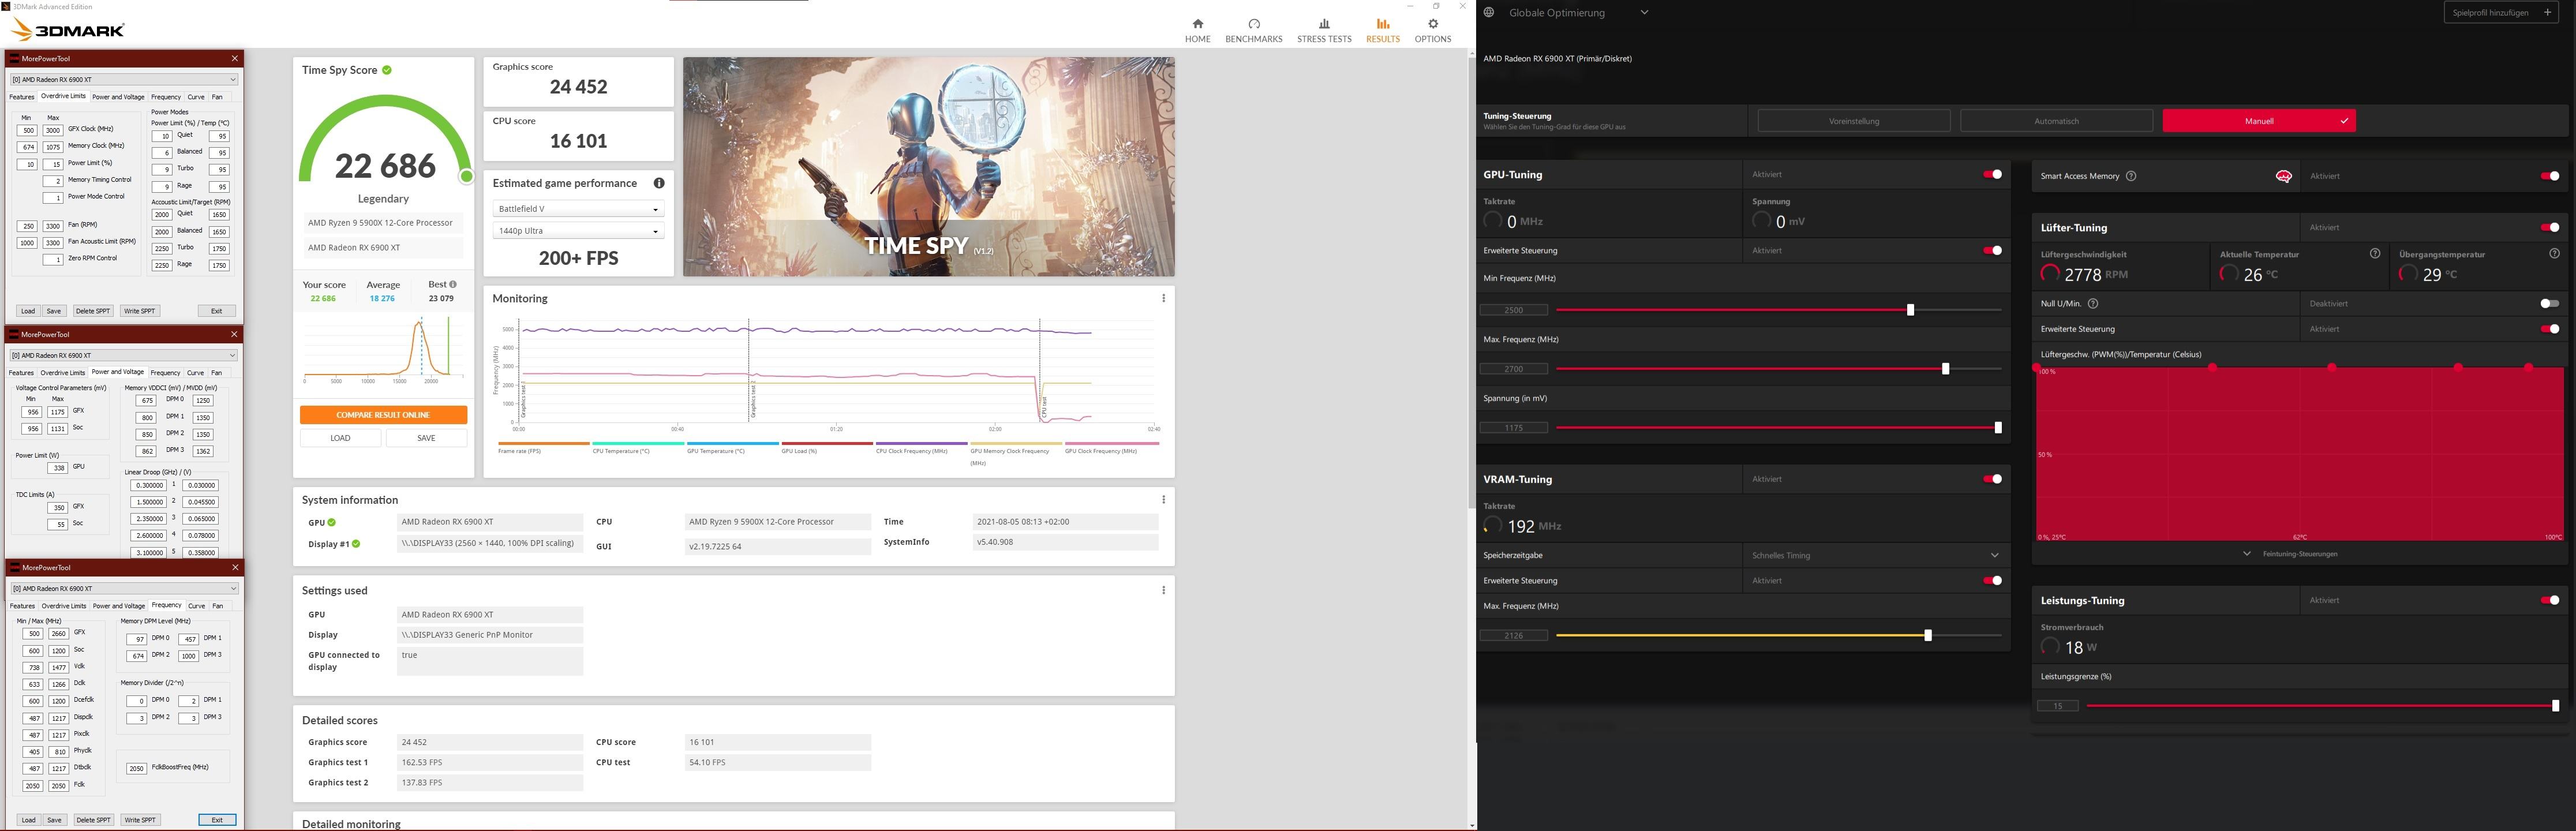Screen dimensions: 2576x831
Task: Enable the Null U/Min. switch
Action: (2550, 303)
